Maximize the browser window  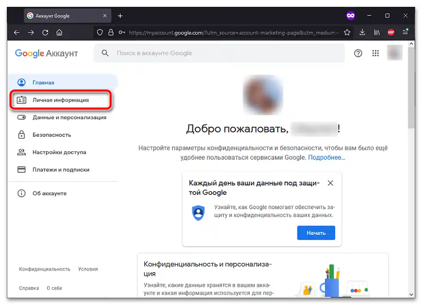pos(387,15)
